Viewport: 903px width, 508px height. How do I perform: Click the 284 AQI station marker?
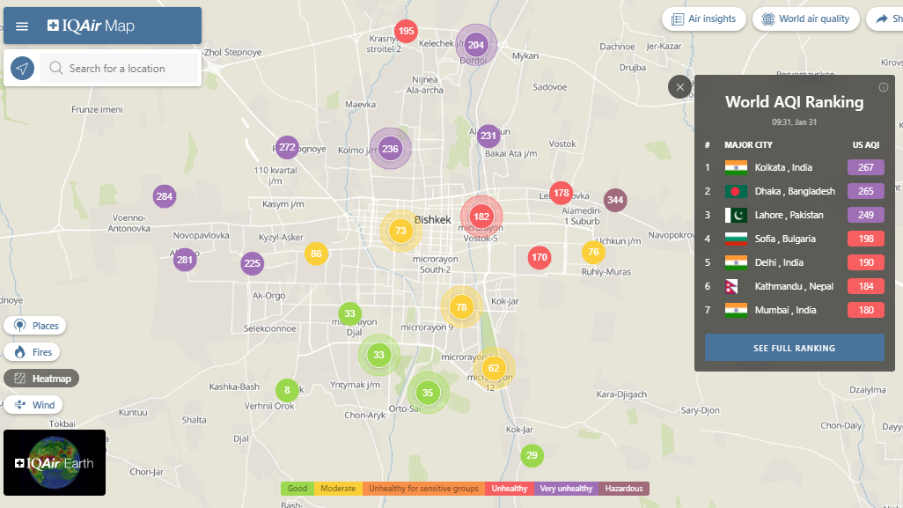[x=165, y=196]
